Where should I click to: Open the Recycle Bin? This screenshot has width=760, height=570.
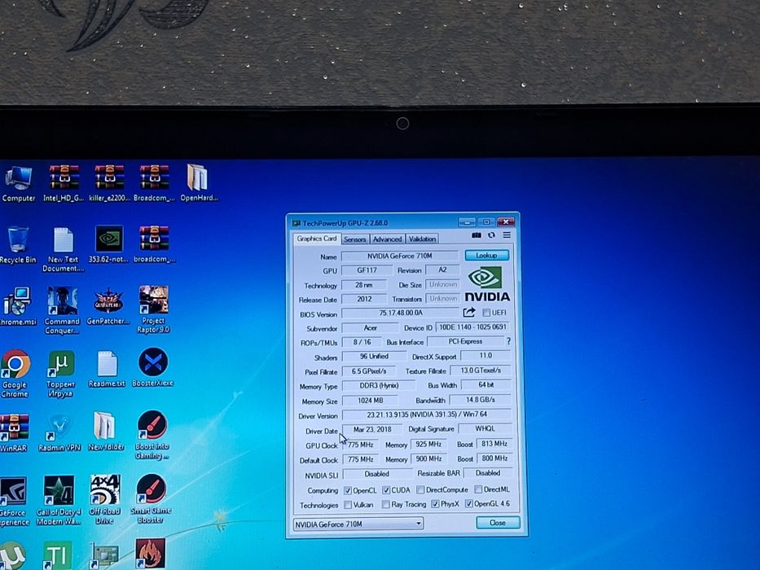coord(18,245)
